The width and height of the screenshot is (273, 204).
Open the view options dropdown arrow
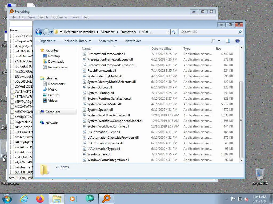(219, 41)
